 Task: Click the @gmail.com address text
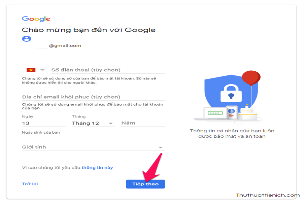click(x=65, y=45)
